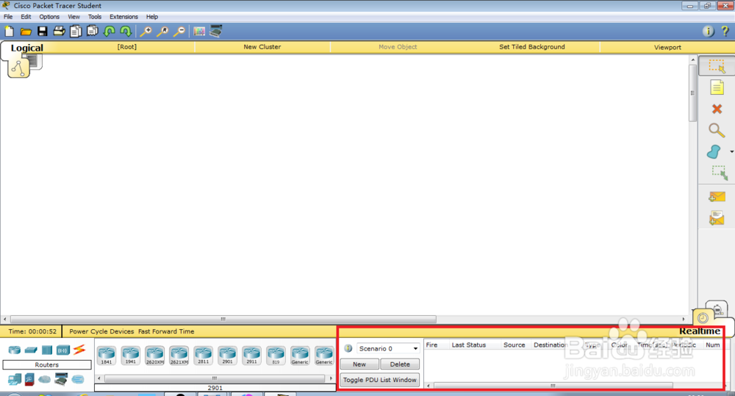This screenshot has width=735, height=396.
Task: Open the Scenario 0 dropdown
Action: 388,349
